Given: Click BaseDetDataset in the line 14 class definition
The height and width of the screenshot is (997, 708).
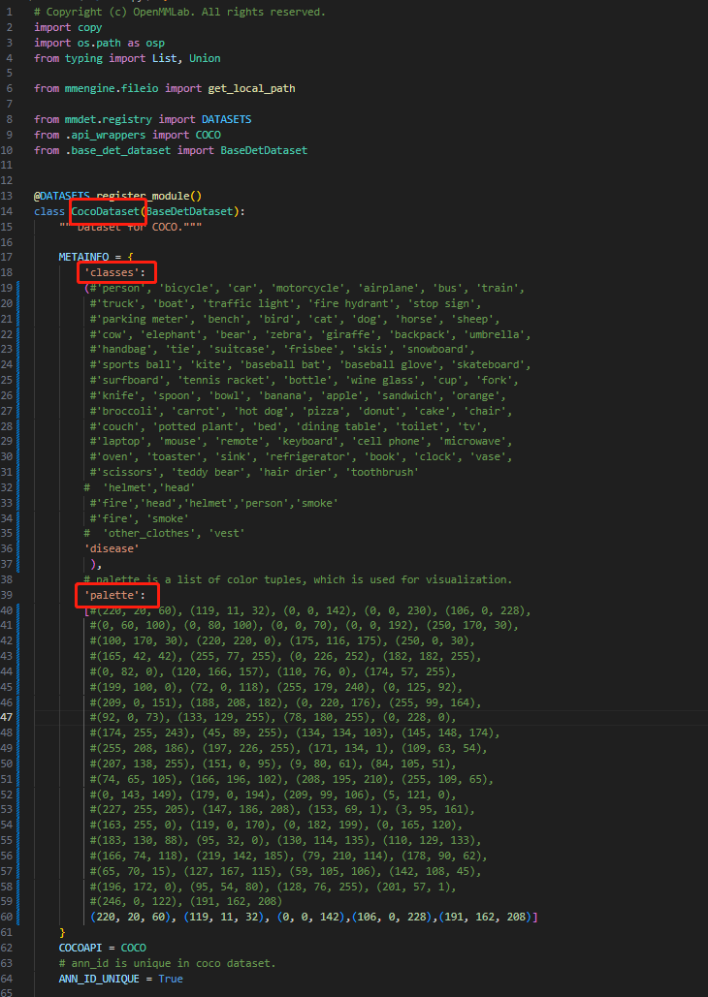Looking at the screenshot, I should [x=190, y=211].
